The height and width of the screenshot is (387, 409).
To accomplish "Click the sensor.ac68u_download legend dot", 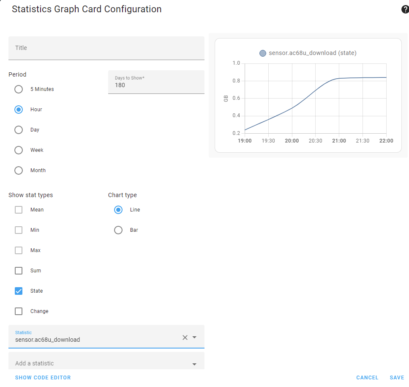I will coord(263,53).
